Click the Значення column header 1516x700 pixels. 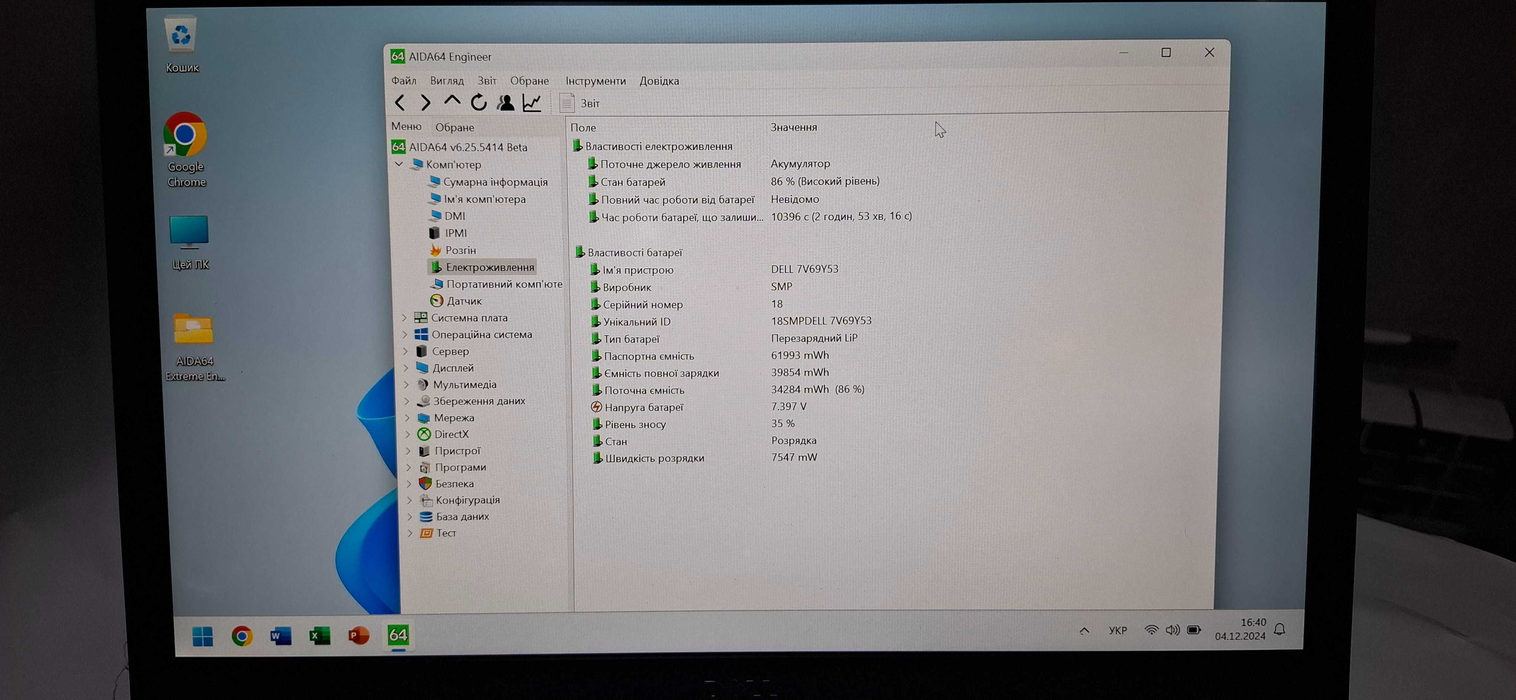(x=793, y=127)
